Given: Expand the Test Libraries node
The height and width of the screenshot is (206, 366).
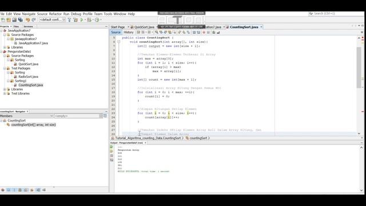Looking at the screenshot, I should [x=5, y=93].
